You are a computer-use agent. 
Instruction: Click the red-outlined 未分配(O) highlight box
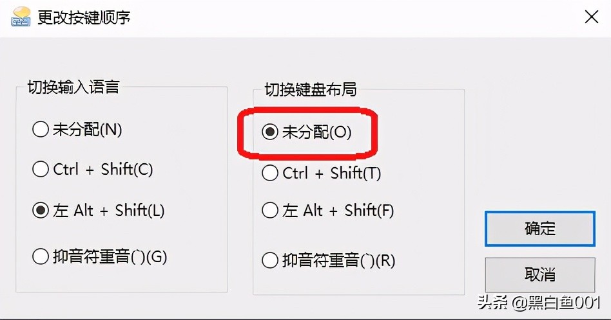307,132
